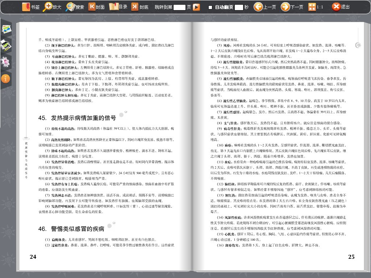
Task: Click the entry (4) 枕部淋巴结肿大
Action: pos(61,62)
